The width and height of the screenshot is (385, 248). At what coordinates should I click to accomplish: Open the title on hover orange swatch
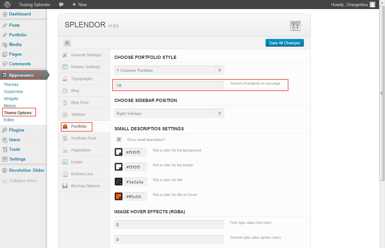[x=118, y=196]
